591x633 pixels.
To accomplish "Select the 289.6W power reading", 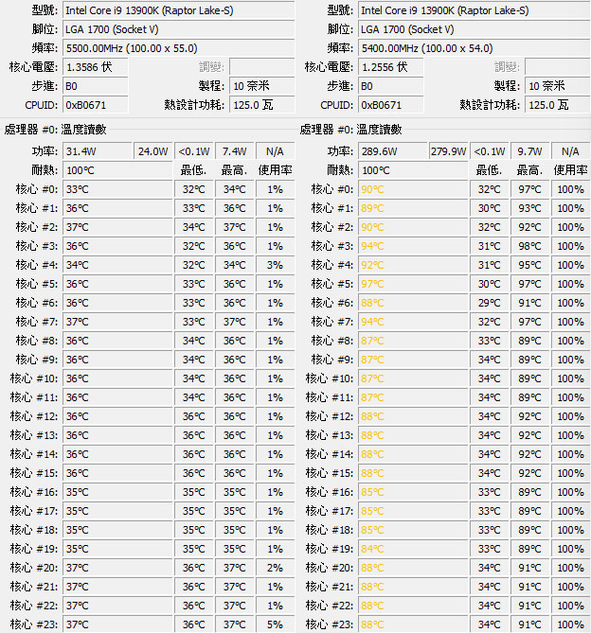I will point(393,151).
